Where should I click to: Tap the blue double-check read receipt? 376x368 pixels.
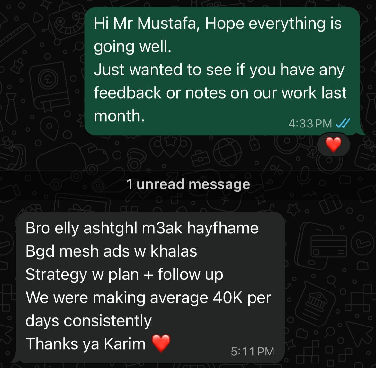point(343,123)
